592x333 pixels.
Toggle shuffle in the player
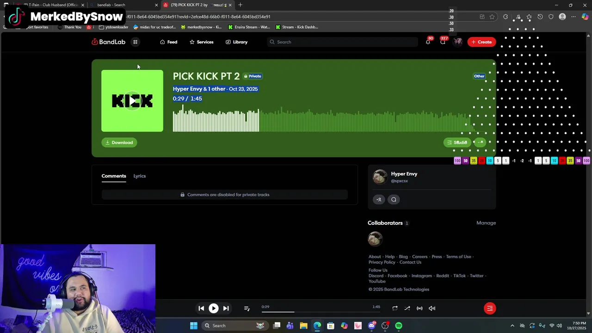[x=407, y=308]
